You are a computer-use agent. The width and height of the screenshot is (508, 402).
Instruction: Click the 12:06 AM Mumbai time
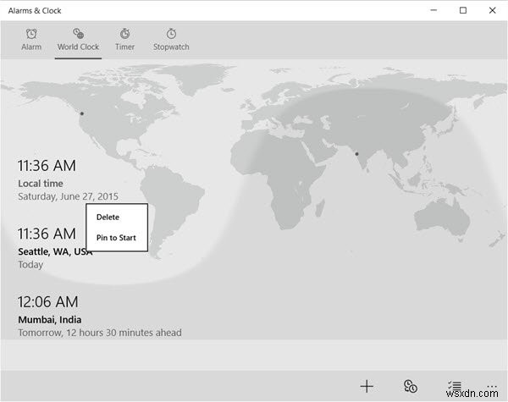(48, 302)
